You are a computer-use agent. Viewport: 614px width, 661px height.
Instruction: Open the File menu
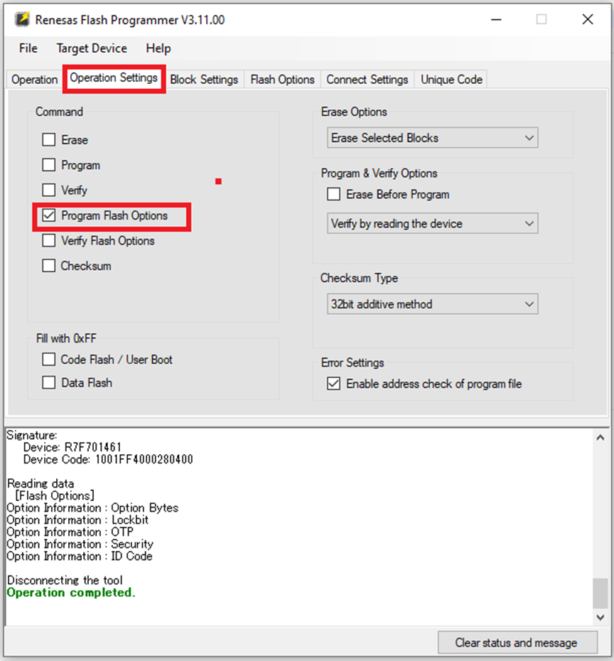28,48
